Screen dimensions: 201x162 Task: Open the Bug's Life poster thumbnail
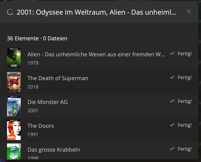pos(14,152)
